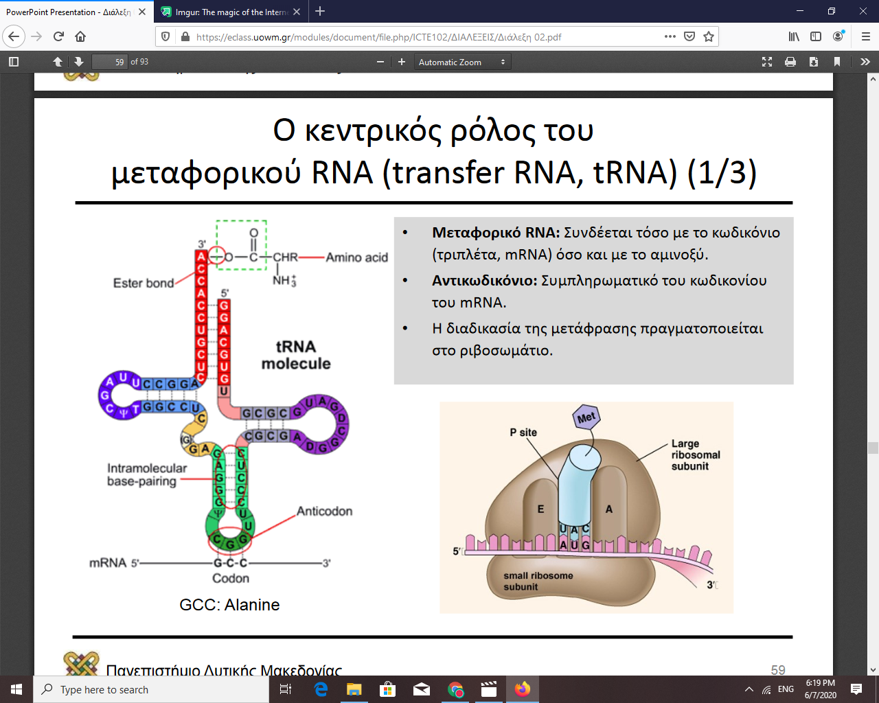Open network Wi-Fi status in tray
This screenshot has width=879, height=703.
(x=766, y=689)
